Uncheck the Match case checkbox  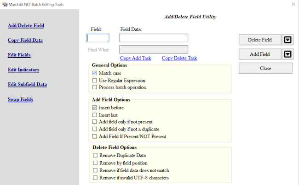tap(95, 73)
